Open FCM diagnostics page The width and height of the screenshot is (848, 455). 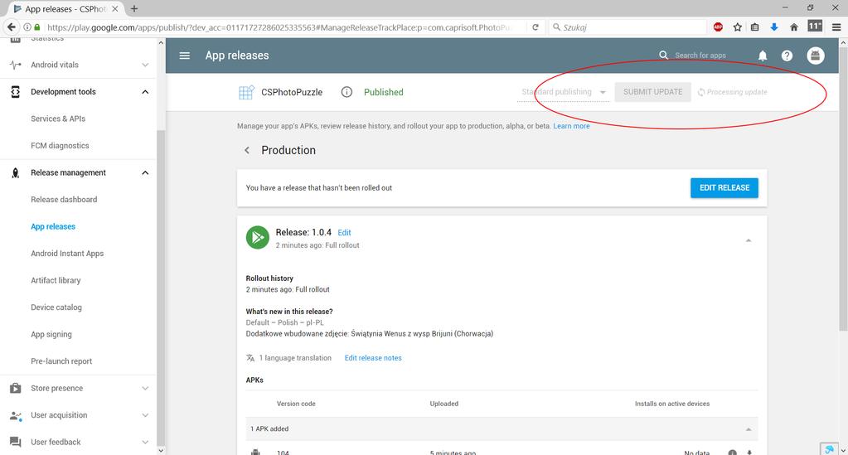coord(60,146)
